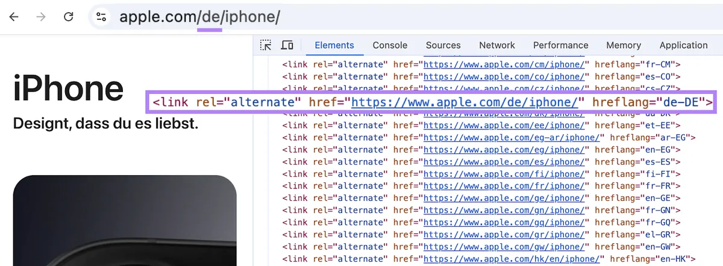Open the highlighted apple.com/de/iphone/ link

pyautogui.click(x=465, y=102)
